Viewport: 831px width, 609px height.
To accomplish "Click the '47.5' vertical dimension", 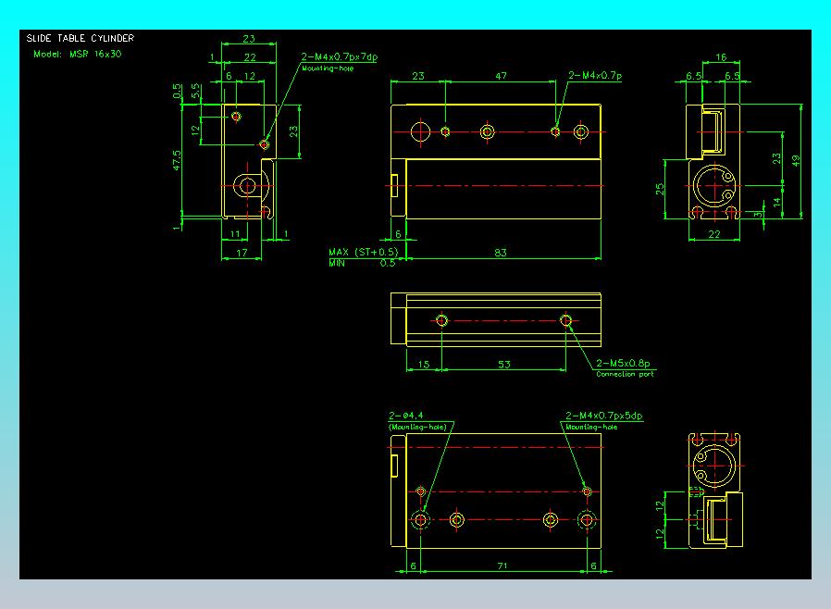I will 177,160.
